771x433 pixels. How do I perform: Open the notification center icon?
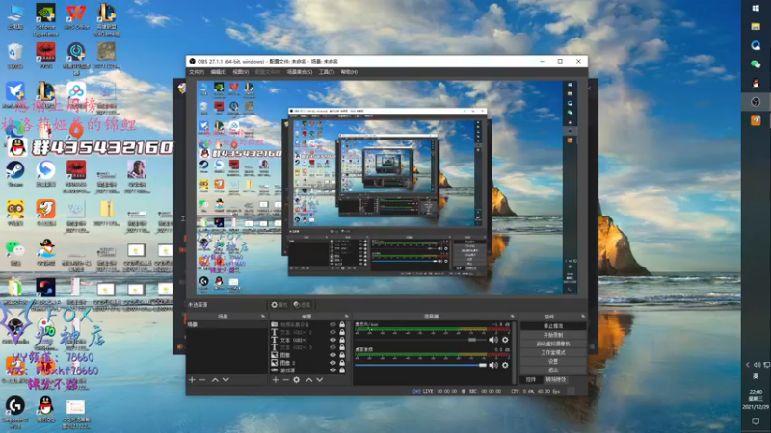[x=756, y=421]
